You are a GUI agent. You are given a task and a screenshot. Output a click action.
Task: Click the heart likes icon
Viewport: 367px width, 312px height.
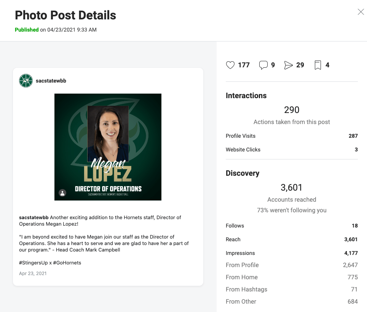[x=230, y=65]
